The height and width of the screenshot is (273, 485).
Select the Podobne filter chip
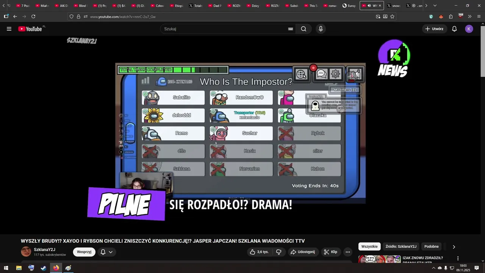[x=432, y=246]
